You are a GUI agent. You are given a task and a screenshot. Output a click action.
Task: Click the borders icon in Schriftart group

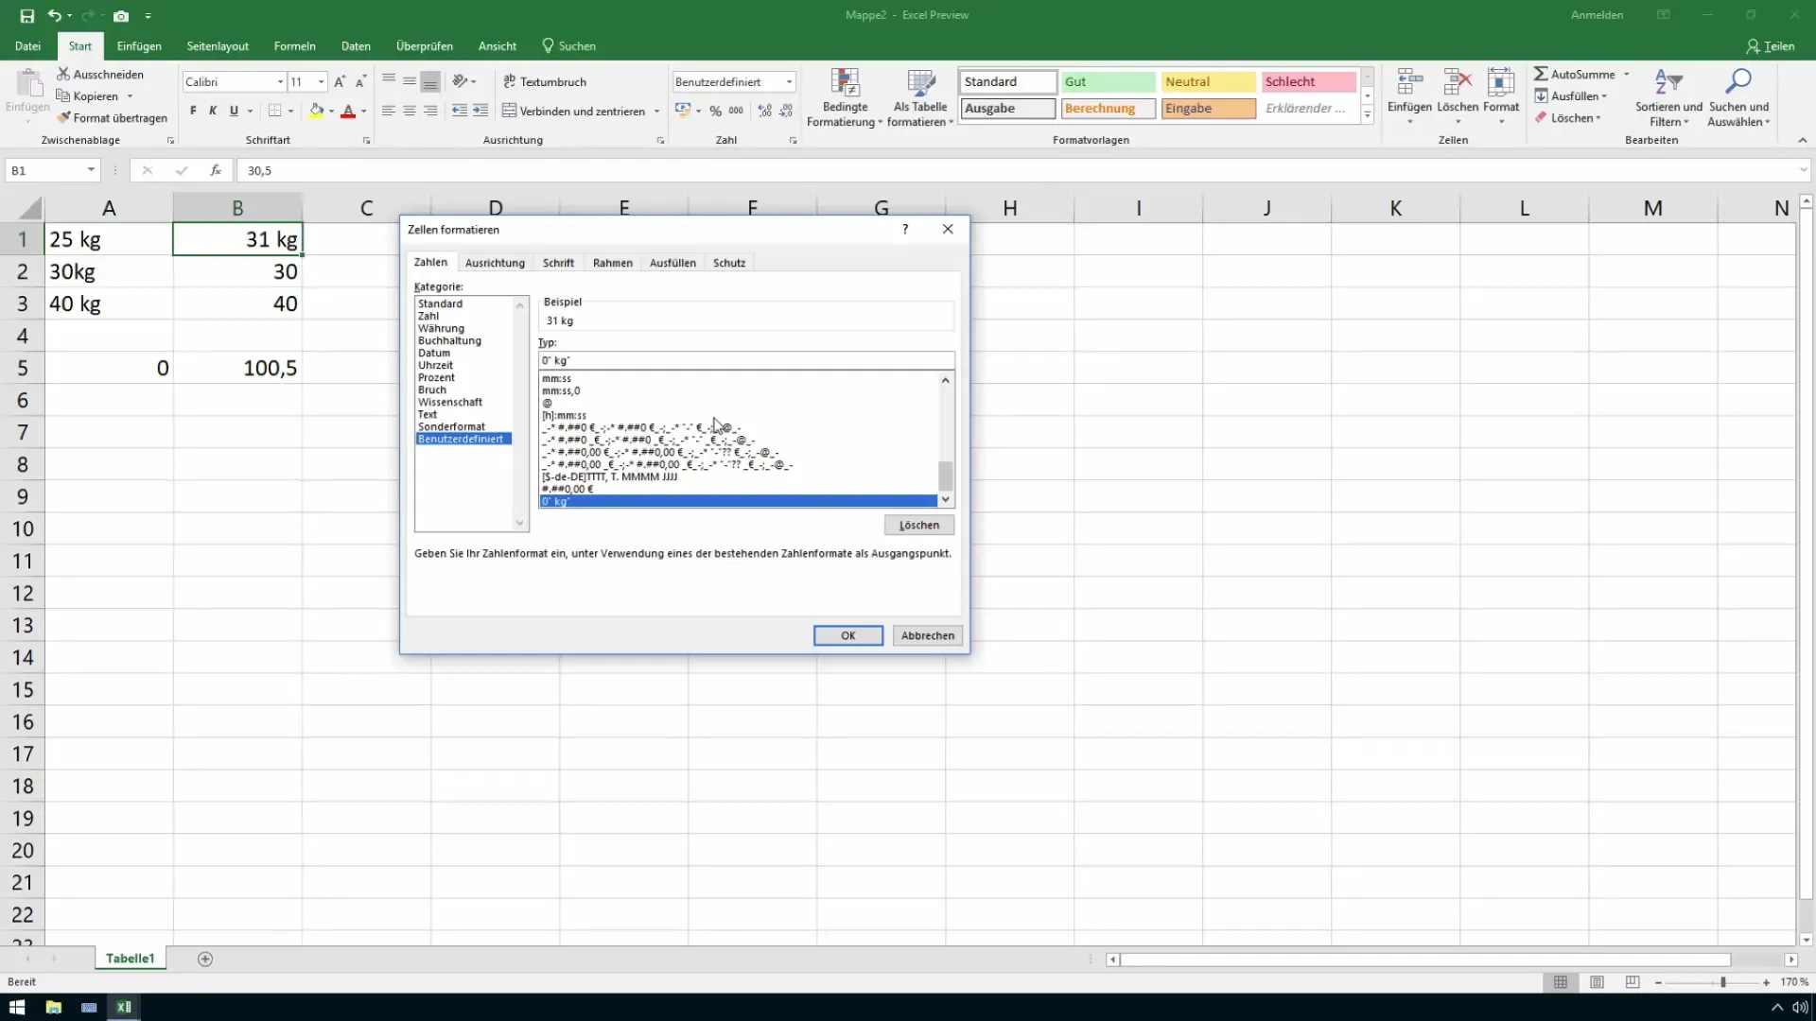pyautogui.click(x=274, y=112)
